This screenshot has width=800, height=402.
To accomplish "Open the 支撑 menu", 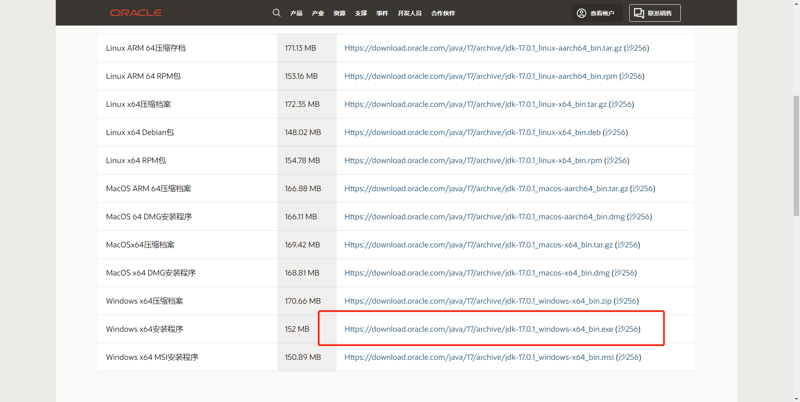I will point(361,13).
